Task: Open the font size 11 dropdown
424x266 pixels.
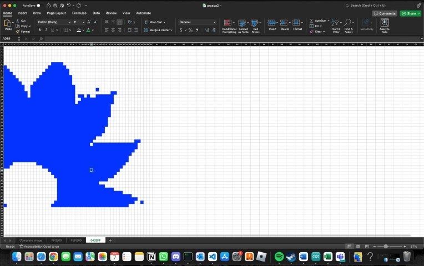Action: (84, 22)
